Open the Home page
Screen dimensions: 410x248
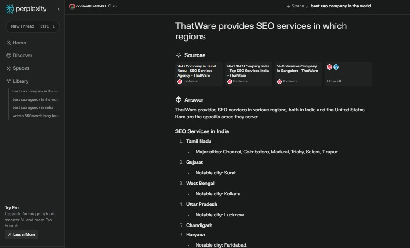(x=16, y=43)
